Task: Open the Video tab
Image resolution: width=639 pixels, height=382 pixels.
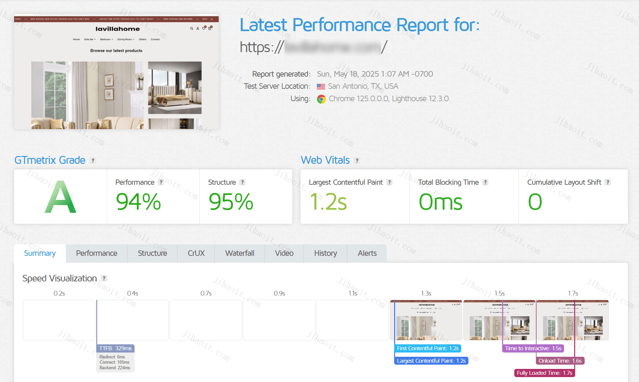Action: click(x=284, y=253)
